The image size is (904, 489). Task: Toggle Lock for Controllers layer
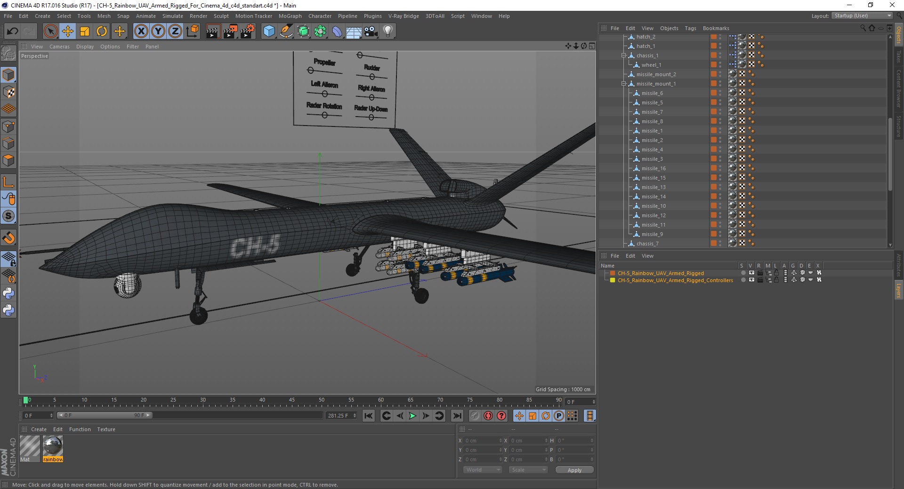776,280
